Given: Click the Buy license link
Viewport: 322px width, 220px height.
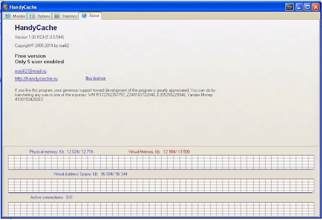Looking at the screenshot, I should (96, 78).
